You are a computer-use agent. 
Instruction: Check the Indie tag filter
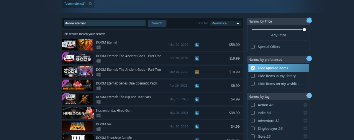(x=253, y=113)
